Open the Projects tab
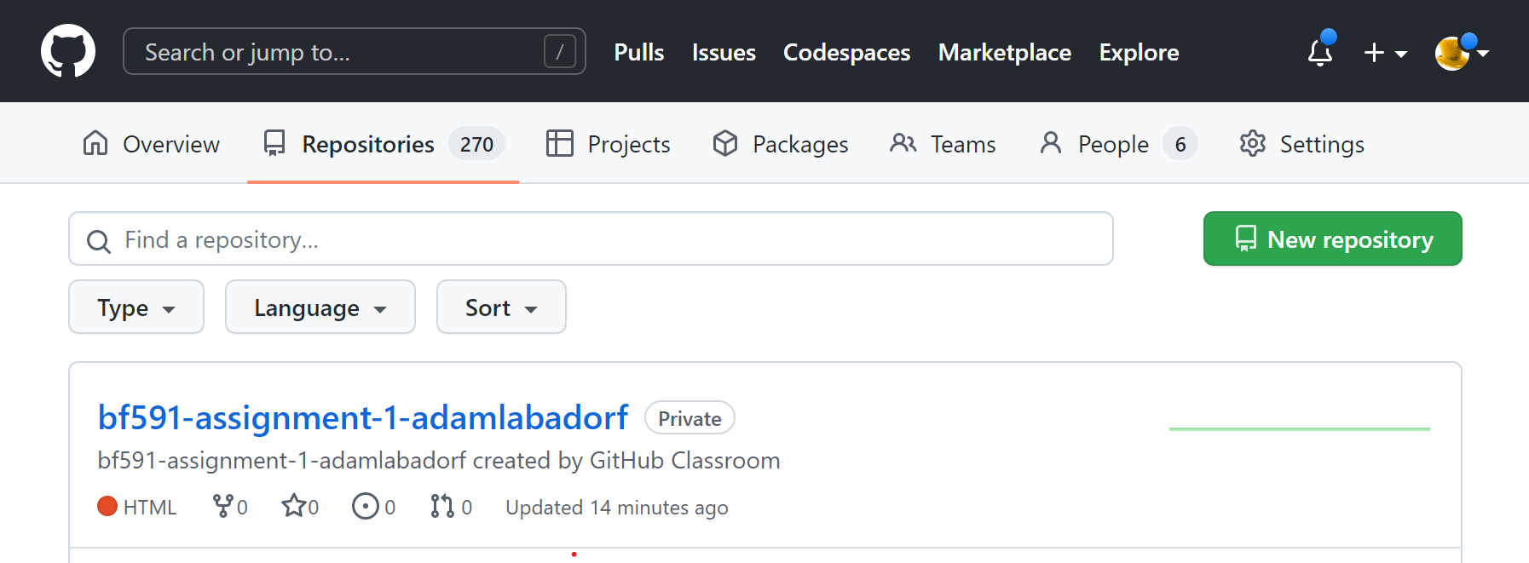Image resolution: width=1529 pixels, height=563 pixels. tap(609, 144)
